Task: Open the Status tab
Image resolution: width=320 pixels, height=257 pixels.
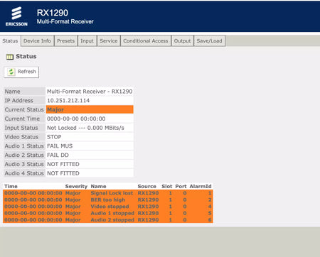Action: coord(10,41)
